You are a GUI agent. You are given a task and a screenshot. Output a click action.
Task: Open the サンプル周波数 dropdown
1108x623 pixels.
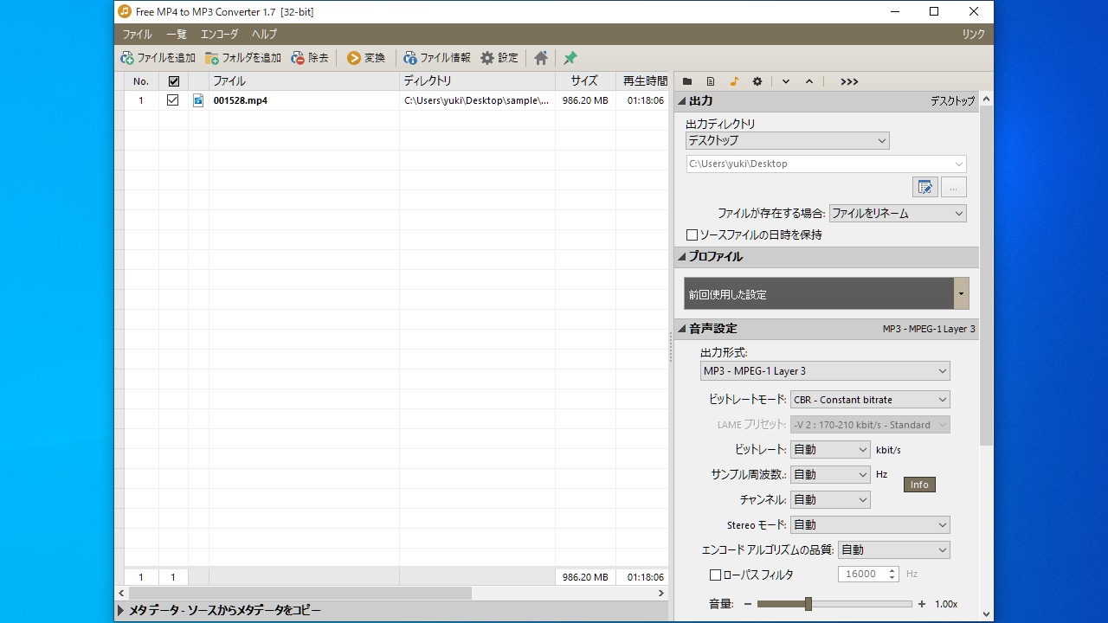click(830, 475)
